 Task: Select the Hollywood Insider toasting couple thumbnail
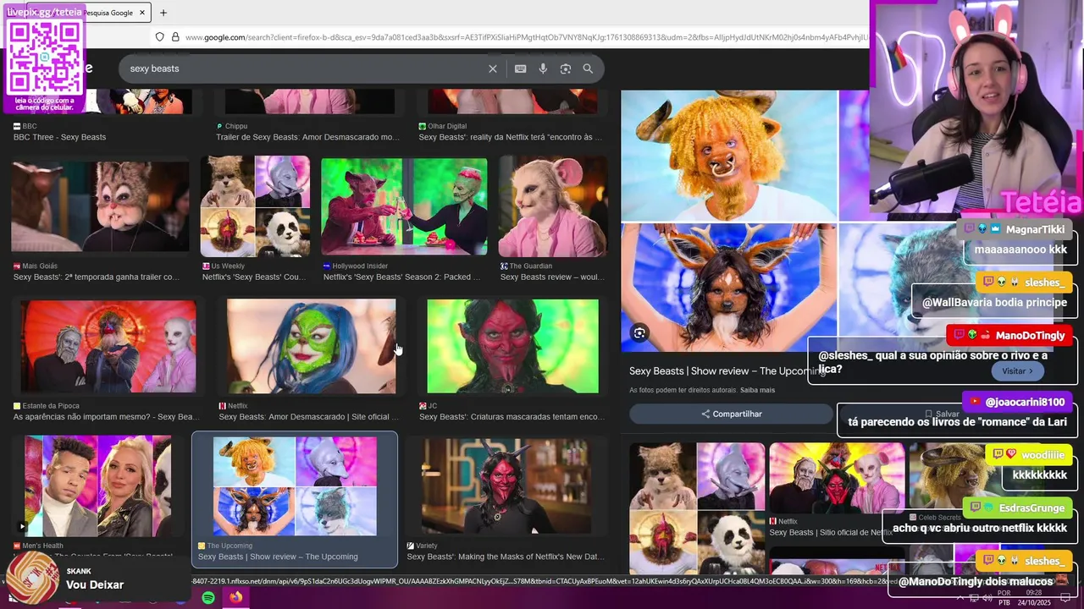point(404,206)
